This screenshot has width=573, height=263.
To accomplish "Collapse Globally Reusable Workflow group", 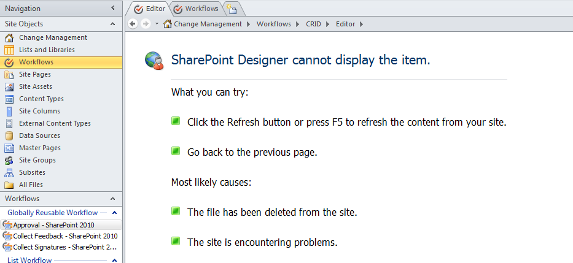I will click(x=114, y=213).
